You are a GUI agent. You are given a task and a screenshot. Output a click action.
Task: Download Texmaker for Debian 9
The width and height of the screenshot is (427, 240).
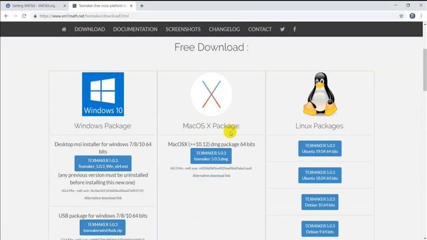320,229
